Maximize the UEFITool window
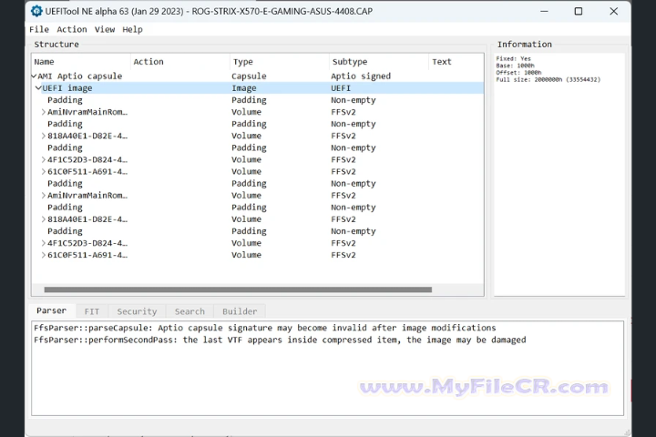 click(x=578, y=12)
